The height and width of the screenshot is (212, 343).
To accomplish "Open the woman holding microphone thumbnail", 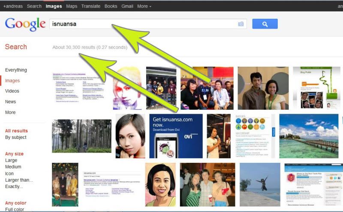I will tap(219, 136).
